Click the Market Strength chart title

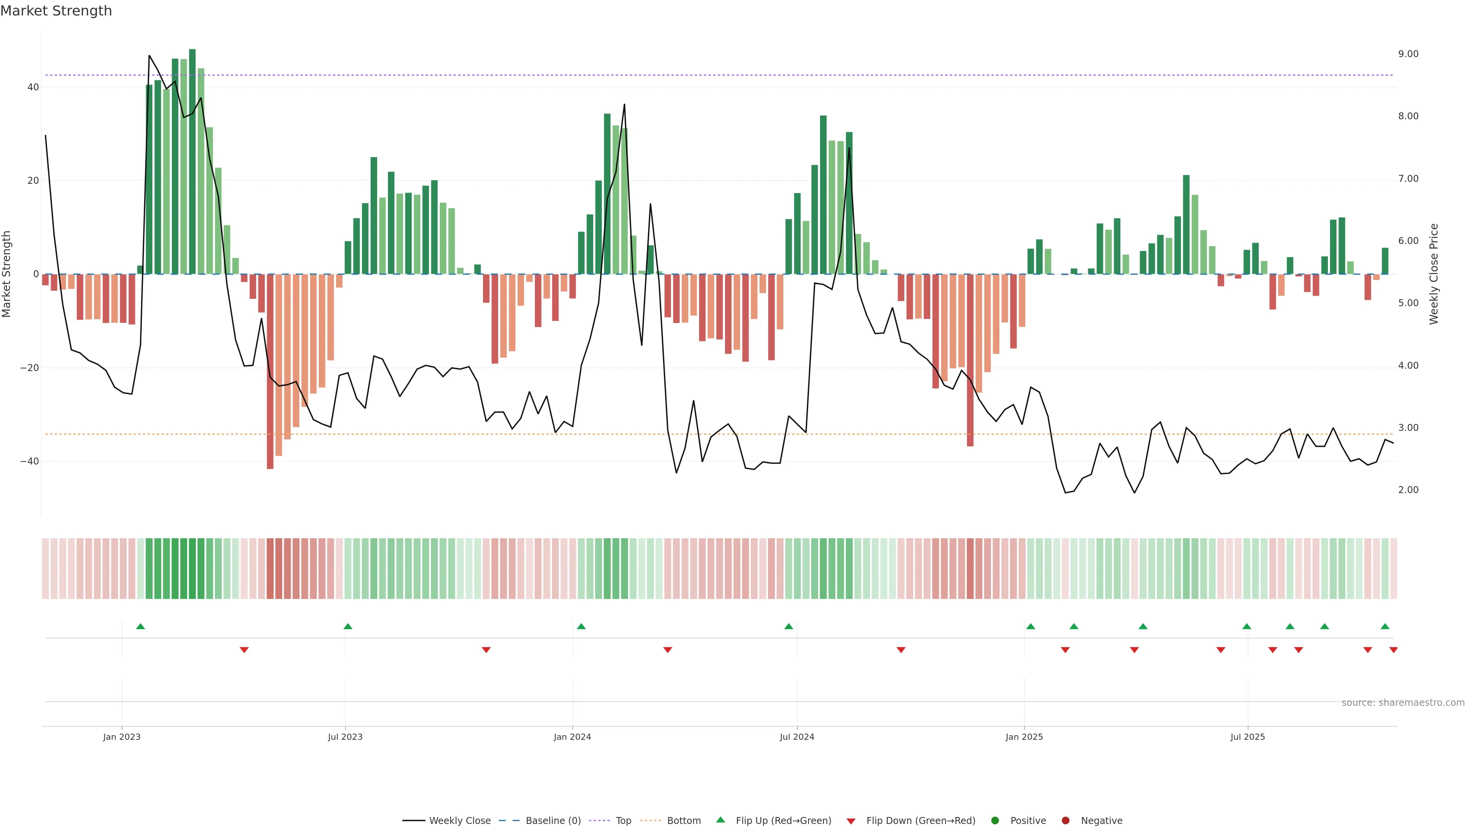[56, 11]
